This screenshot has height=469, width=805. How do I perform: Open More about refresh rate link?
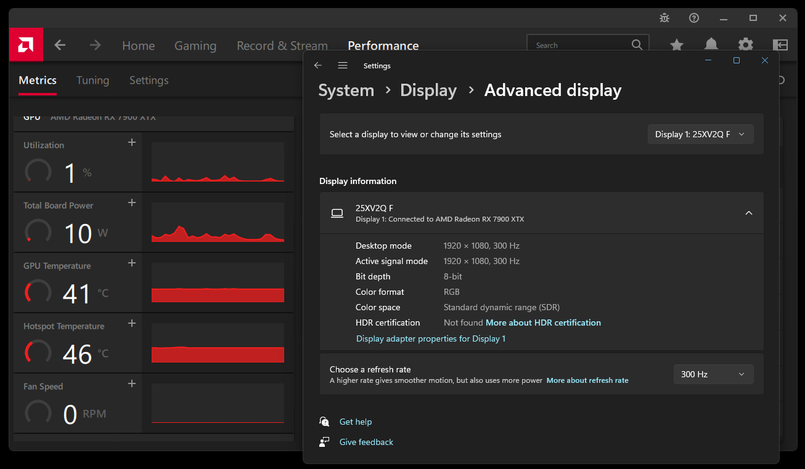click(x=587, y=380)
